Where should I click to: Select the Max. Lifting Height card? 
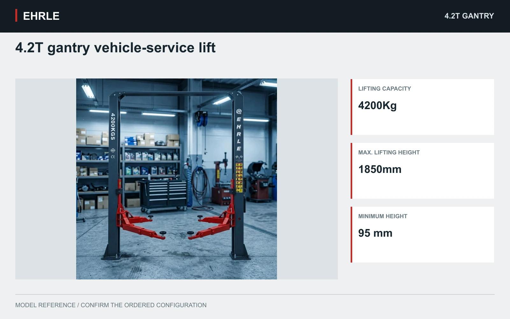tap(422, 171)
